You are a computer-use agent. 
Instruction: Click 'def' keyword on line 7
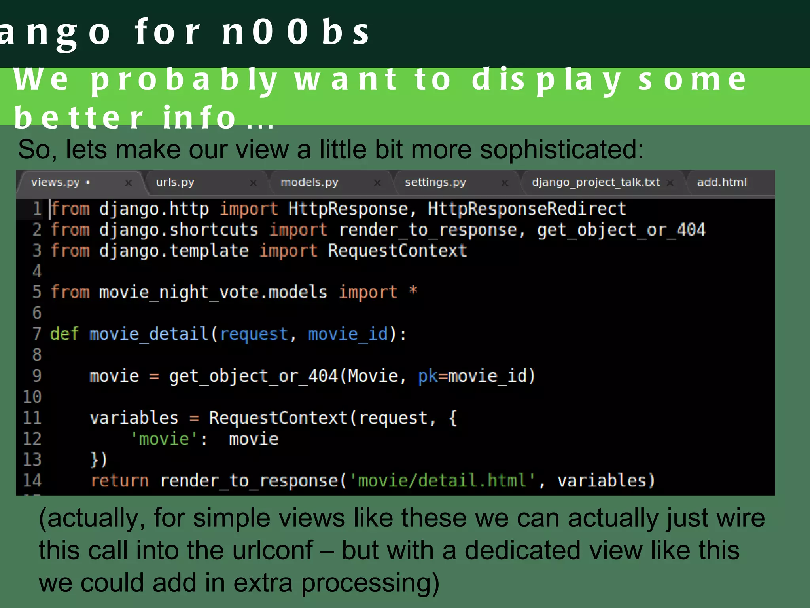[x=64, y=334]
